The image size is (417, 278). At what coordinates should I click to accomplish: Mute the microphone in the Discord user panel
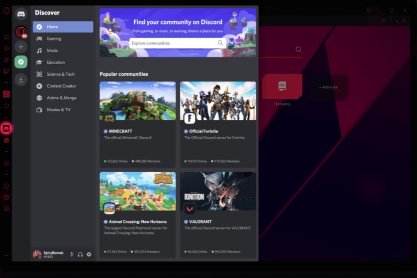coord(71,254)
